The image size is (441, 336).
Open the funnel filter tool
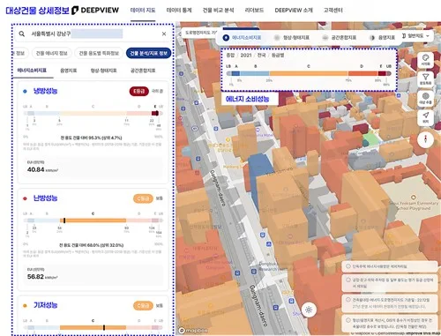[x=425, y=79]
